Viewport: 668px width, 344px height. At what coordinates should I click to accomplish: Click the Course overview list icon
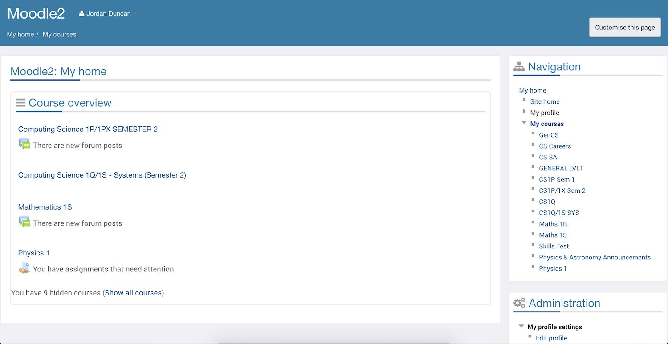(x=20, y=103)
